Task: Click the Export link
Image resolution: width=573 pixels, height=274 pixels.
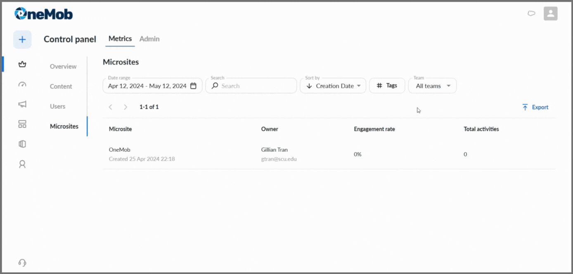Action: [535, 107]
